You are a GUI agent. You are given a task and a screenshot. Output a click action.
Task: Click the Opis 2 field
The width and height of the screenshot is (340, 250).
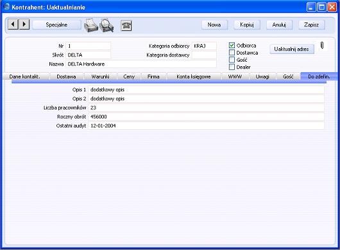pos(206,98)
